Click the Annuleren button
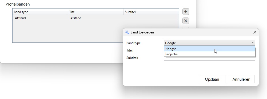Viewport: 267px width, 99px height. pyautogui.click(x=241, y=79)
